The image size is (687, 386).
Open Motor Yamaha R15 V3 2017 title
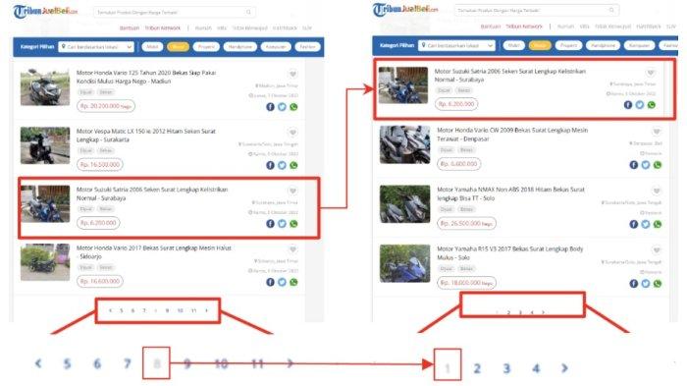510,253
